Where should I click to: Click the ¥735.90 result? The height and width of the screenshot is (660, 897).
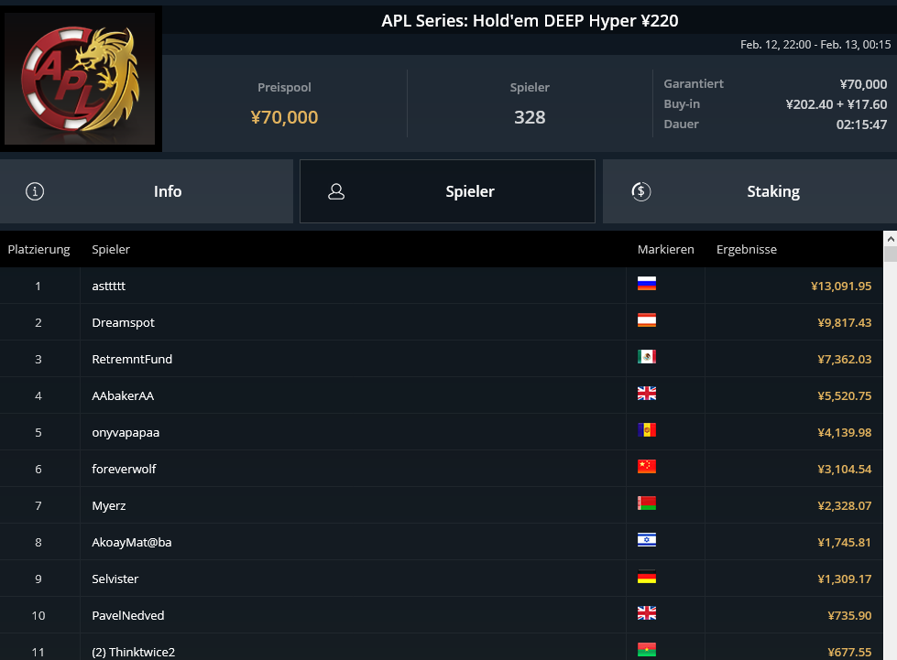(849, 615)
